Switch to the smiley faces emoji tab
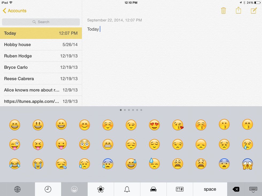This screenshot has height=196, width=262. 74,189
